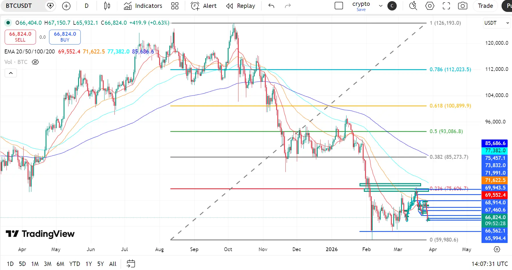Click the cyan EMA 77,382.0 legend value
Screen dimensions: 512x270
pos(118,51)
